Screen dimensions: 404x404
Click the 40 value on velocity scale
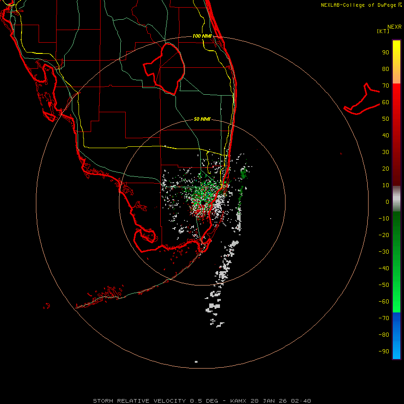[386, 135]
